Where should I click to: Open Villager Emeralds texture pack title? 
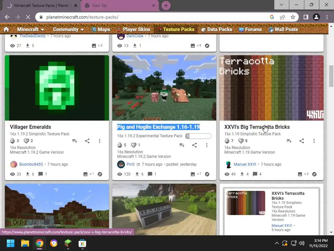(30, 127)
